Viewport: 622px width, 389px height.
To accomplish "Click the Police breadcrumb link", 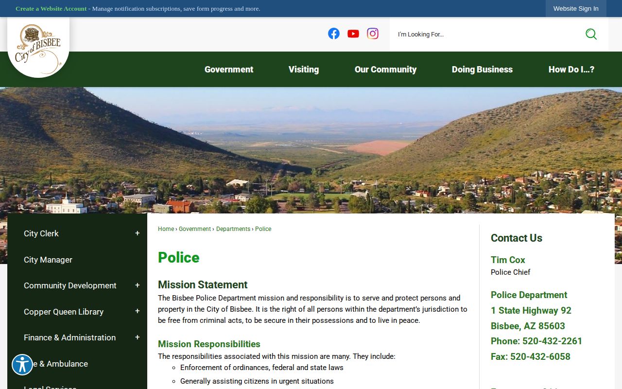I will (263, 229).
